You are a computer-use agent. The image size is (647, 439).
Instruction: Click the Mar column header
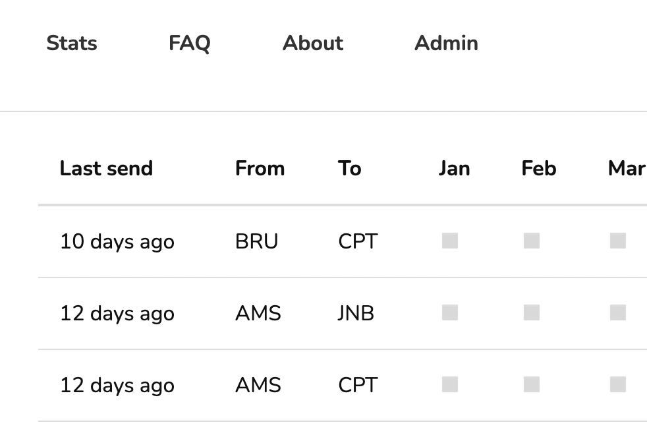[x=626, y=169]
